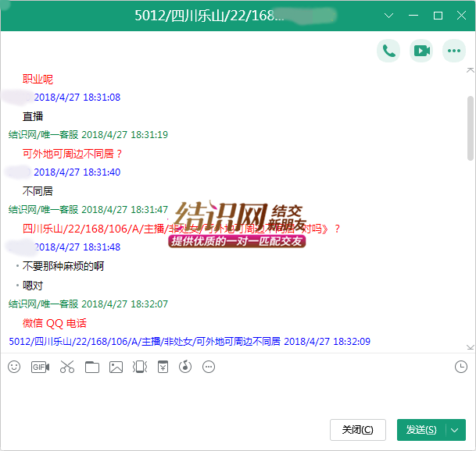Open more tools in the input toolbar

point(209,367)
